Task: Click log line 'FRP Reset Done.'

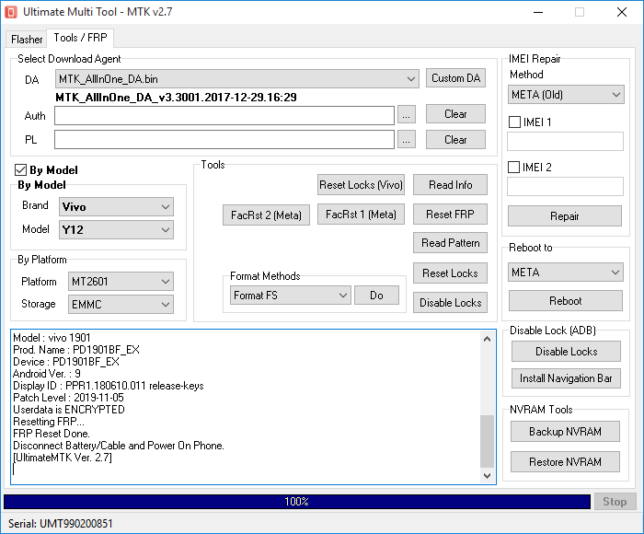Action: [x=52, y=434]
